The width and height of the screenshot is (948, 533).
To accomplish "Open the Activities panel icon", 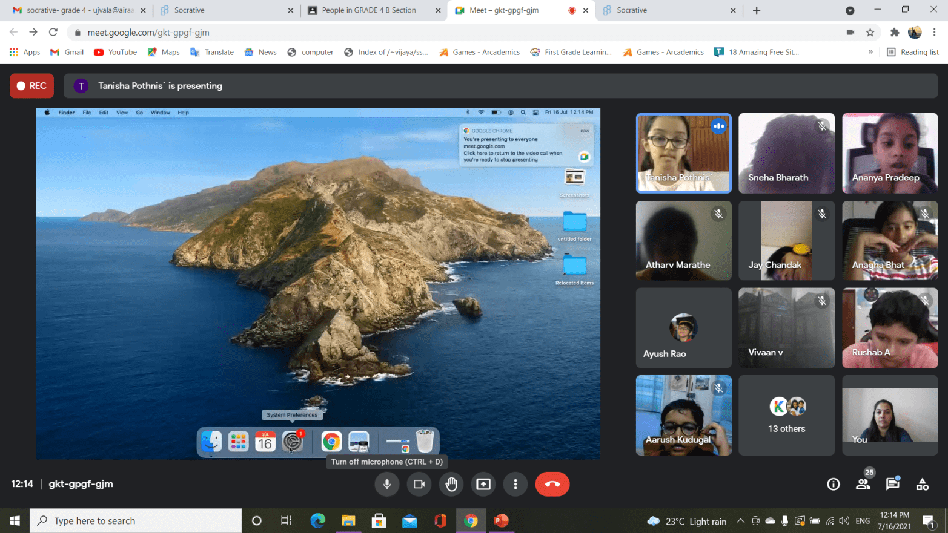I will pyautogui.click(x=922, y=484).
